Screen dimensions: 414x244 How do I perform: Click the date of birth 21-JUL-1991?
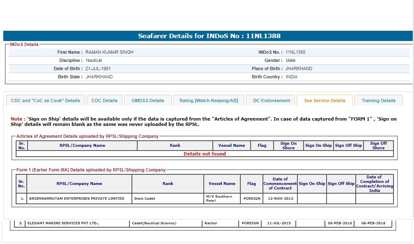coord(98,69)
